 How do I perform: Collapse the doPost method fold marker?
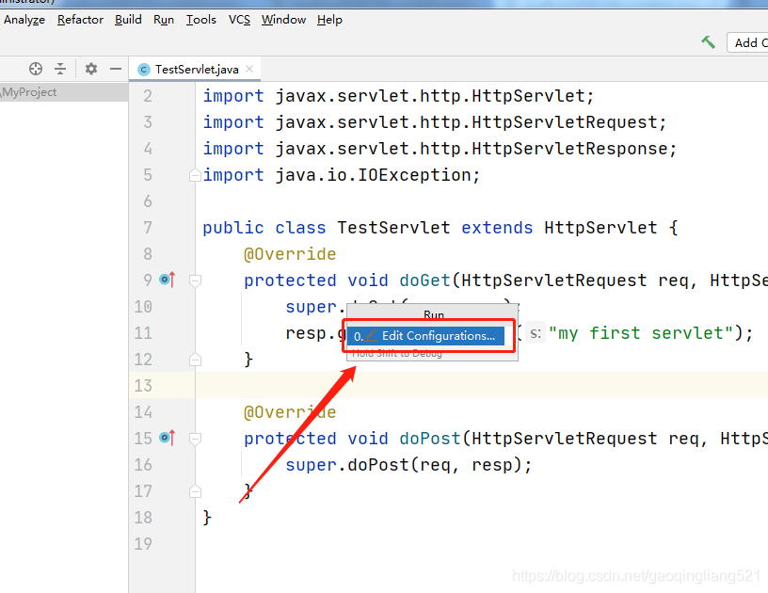194,438
